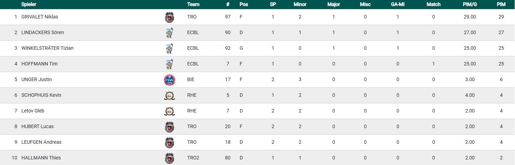515x165 pixels.
Task: Click the RHE team logo beside SCHOPHUIS Kevin
Action: tap(170, 95)
